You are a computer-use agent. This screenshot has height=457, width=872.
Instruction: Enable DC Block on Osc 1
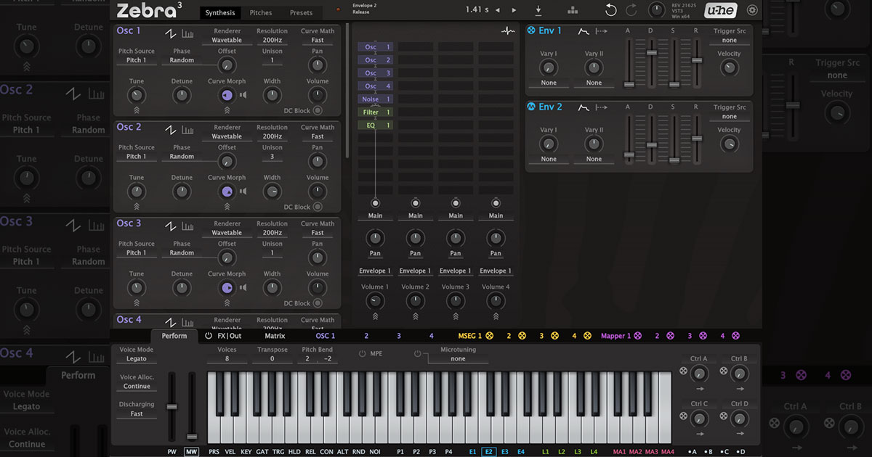(x=318, y=110)
